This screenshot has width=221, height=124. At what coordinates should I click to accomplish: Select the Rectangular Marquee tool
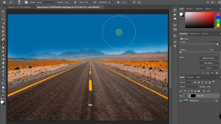tap(3, 15)
